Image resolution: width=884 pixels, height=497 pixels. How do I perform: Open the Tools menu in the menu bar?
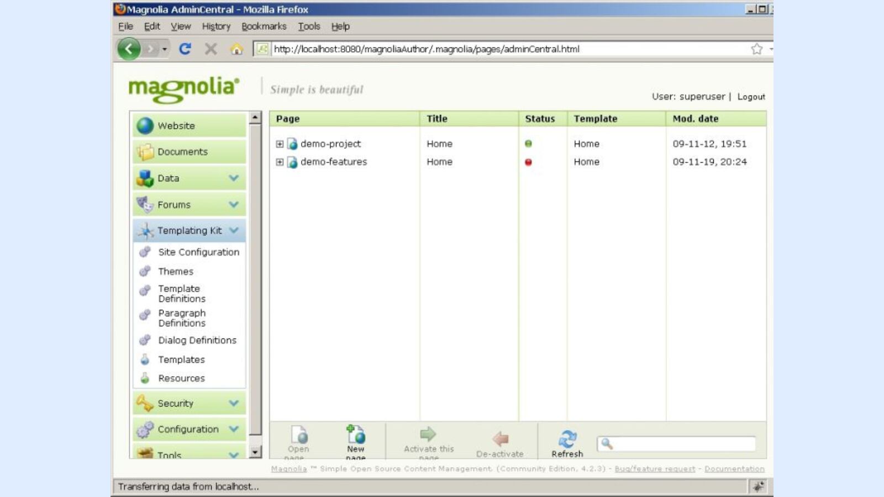(x=309, y=27)
